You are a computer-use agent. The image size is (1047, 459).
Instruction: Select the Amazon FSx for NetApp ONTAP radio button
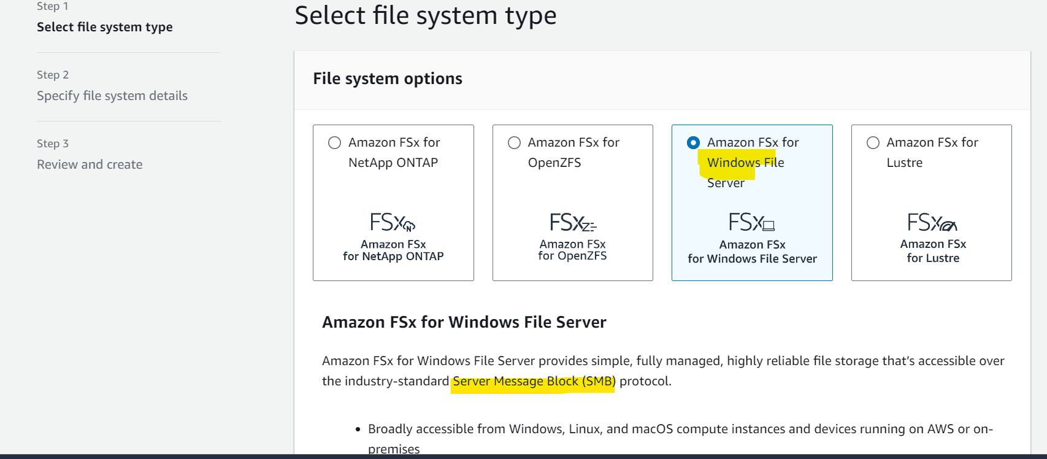[334, 143]
